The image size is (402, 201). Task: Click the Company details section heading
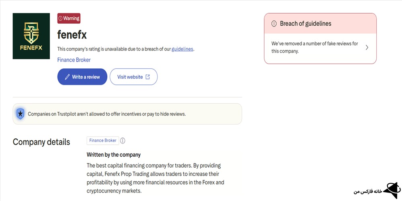pyautogui.click(x=41, y=142)
